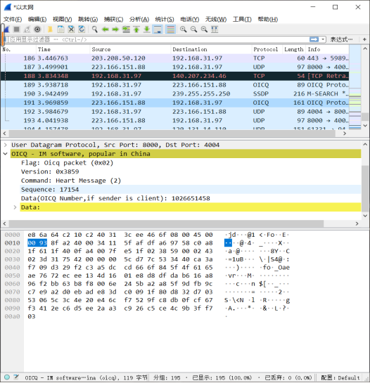Viewport: 370px width, 383px height.
Task: Save the capture file
Action: [60, 30]
